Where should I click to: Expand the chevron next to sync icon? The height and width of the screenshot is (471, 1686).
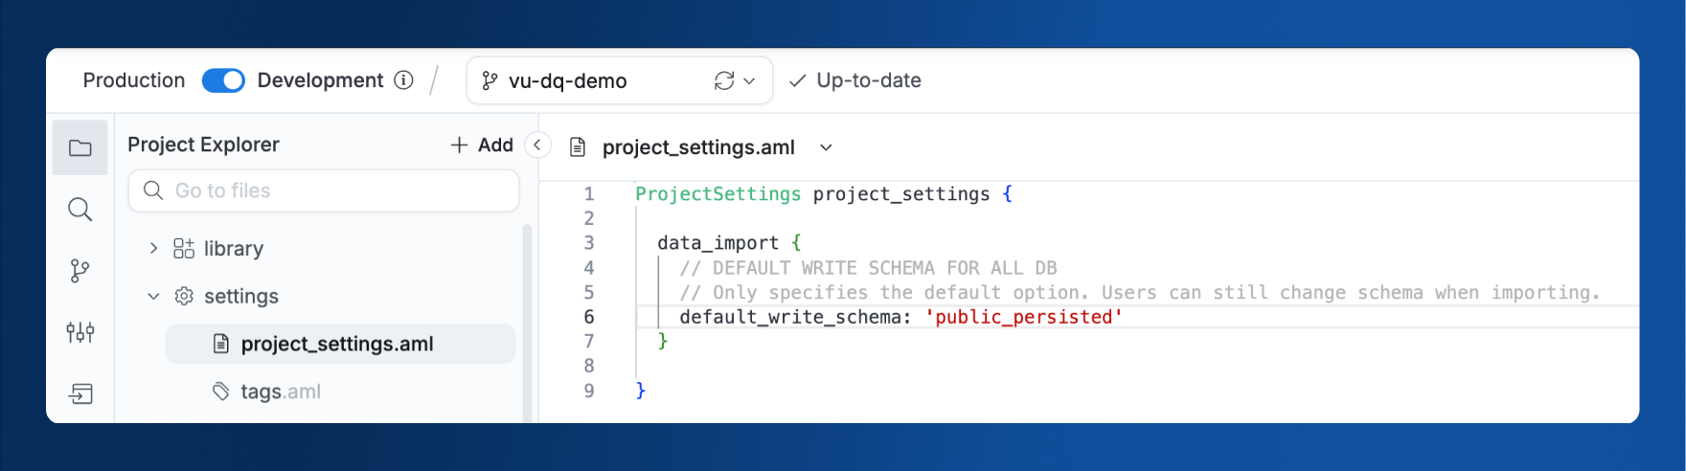(749, 81)
